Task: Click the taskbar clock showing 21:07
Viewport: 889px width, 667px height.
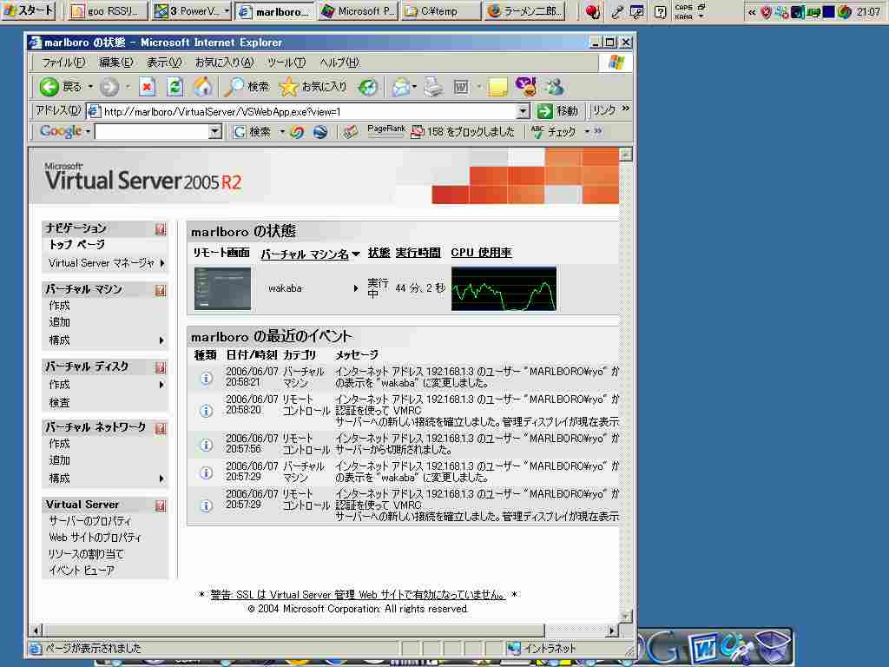Action: pyautogui.click(x=868, y=12)
